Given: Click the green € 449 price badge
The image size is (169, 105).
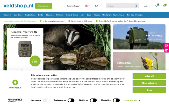Looking at the screenshot, I should tap(35, 61).
